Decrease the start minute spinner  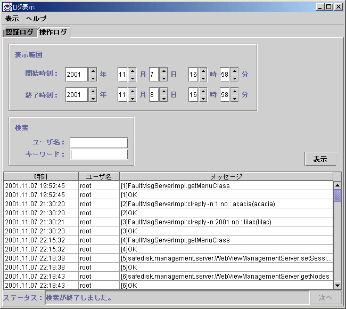click(235, 78)
